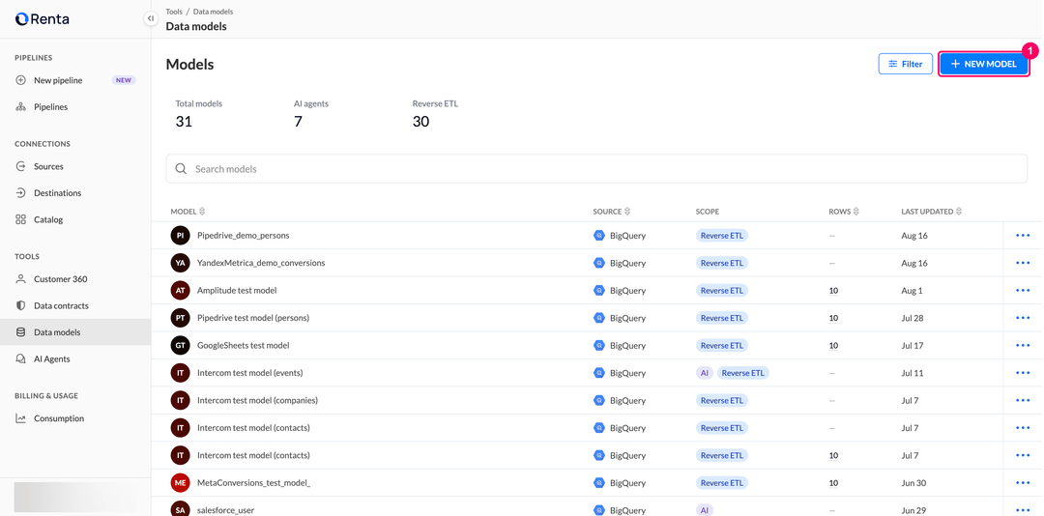This screenshot has height=516, width=1044.
Task: Click the Aug 1 last updated date
Action: tap(913, 290)
